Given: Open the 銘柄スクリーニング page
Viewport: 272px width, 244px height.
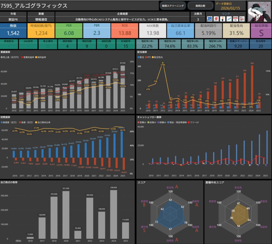Looking at the screenshot, I should click(173, 6).
